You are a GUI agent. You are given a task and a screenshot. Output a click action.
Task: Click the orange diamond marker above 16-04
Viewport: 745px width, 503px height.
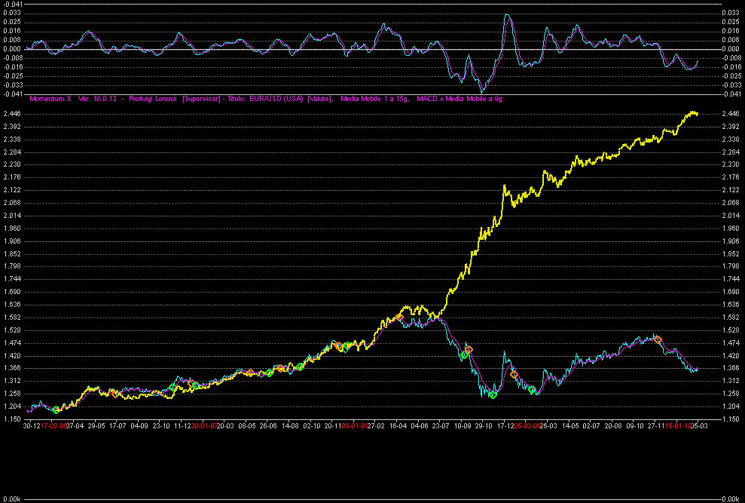pos(400,317)
